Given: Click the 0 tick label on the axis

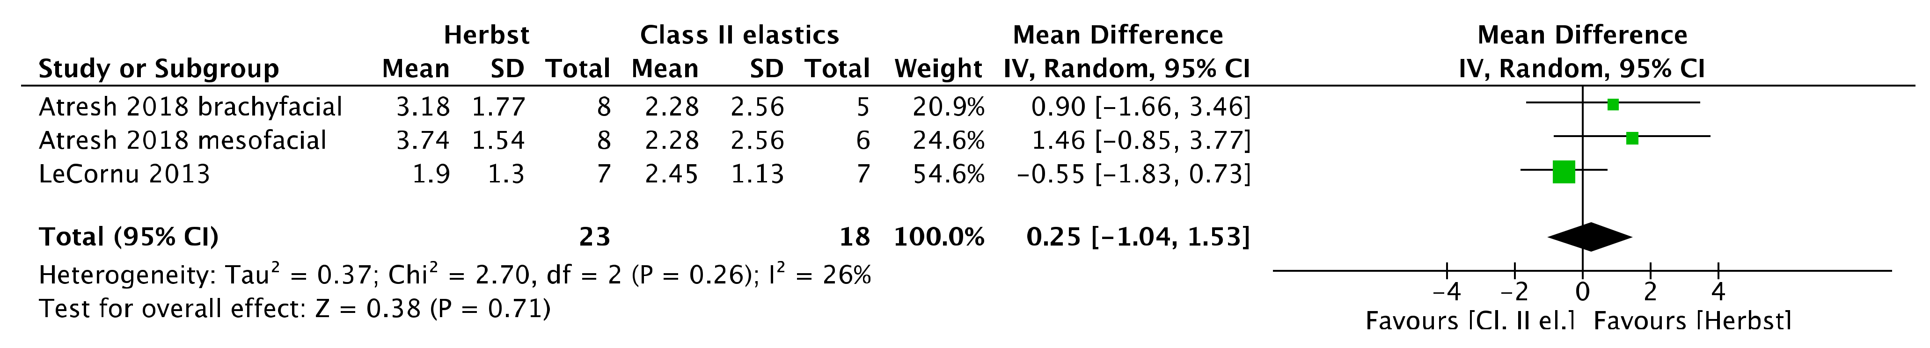Looking at the screenshot, I should 1582,291.
